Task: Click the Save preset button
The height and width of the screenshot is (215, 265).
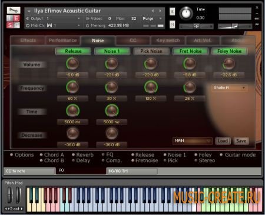Action: [241, 141]
